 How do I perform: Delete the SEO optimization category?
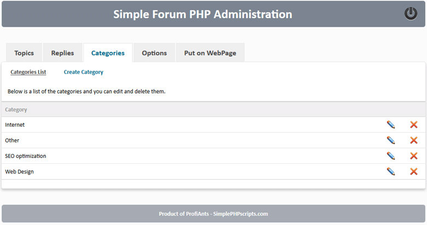pos(414,156)
